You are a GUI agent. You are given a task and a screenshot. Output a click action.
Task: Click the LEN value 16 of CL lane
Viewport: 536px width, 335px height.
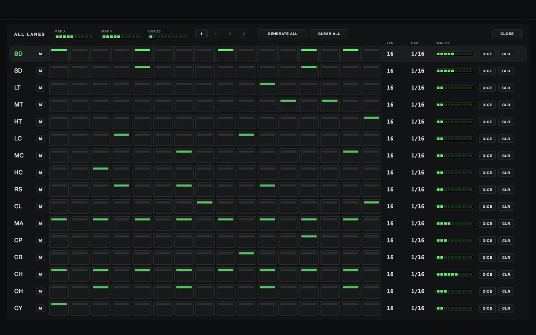click(390, 206)
